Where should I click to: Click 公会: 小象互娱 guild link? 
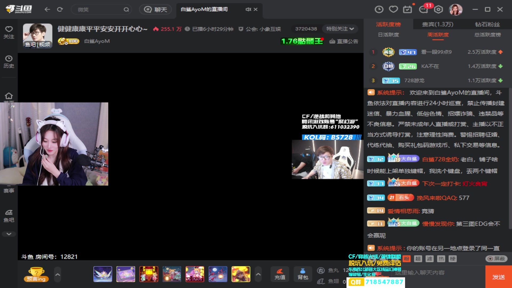point(260,29)
